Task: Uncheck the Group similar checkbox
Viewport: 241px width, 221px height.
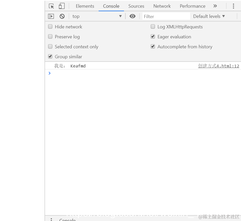Action: (50, 56)
